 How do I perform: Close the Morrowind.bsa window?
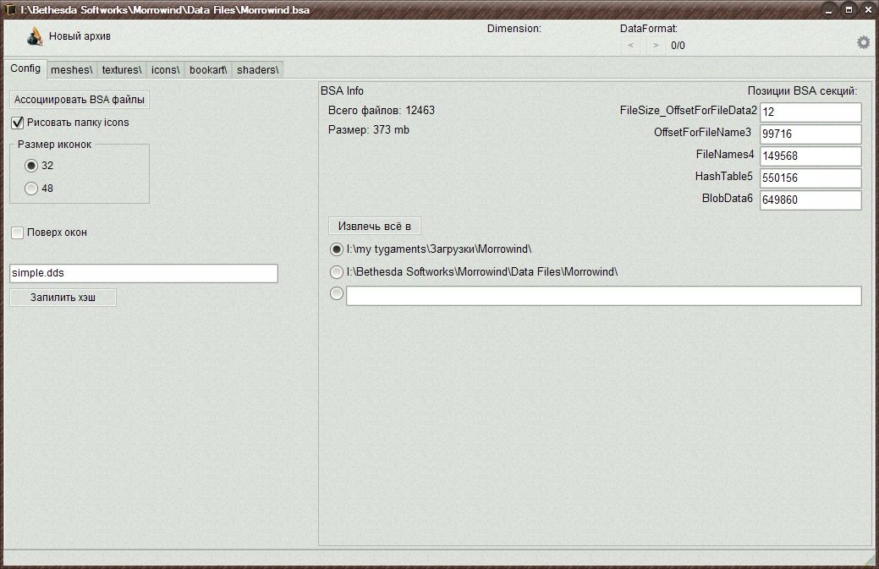(868, 9)
